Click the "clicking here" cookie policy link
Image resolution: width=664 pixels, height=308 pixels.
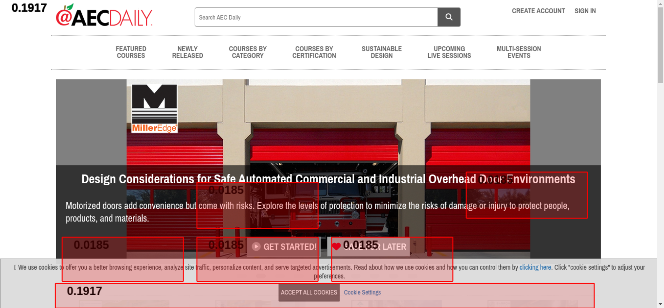535,267
